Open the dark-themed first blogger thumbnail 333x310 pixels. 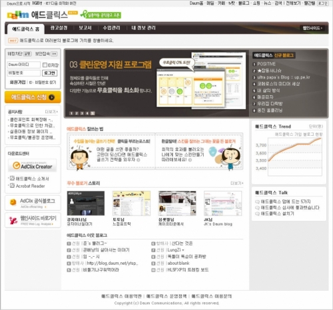(x=86, y=203)
